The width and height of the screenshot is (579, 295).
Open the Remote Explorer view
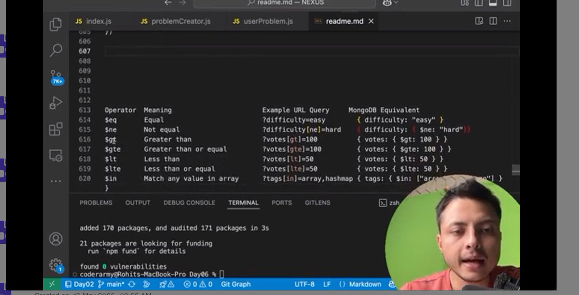56,155
